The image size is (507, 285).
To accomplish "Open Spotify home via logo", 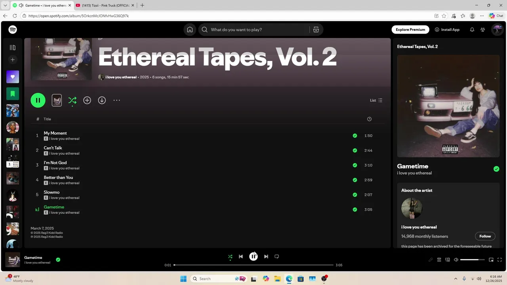I will [x=13, y=30].
